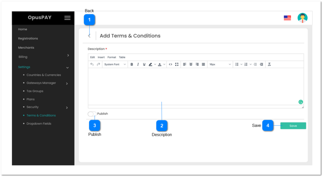Open the bullet list style dropdown arrow
This screenshot has height=177, width=323.
(242, 64)
